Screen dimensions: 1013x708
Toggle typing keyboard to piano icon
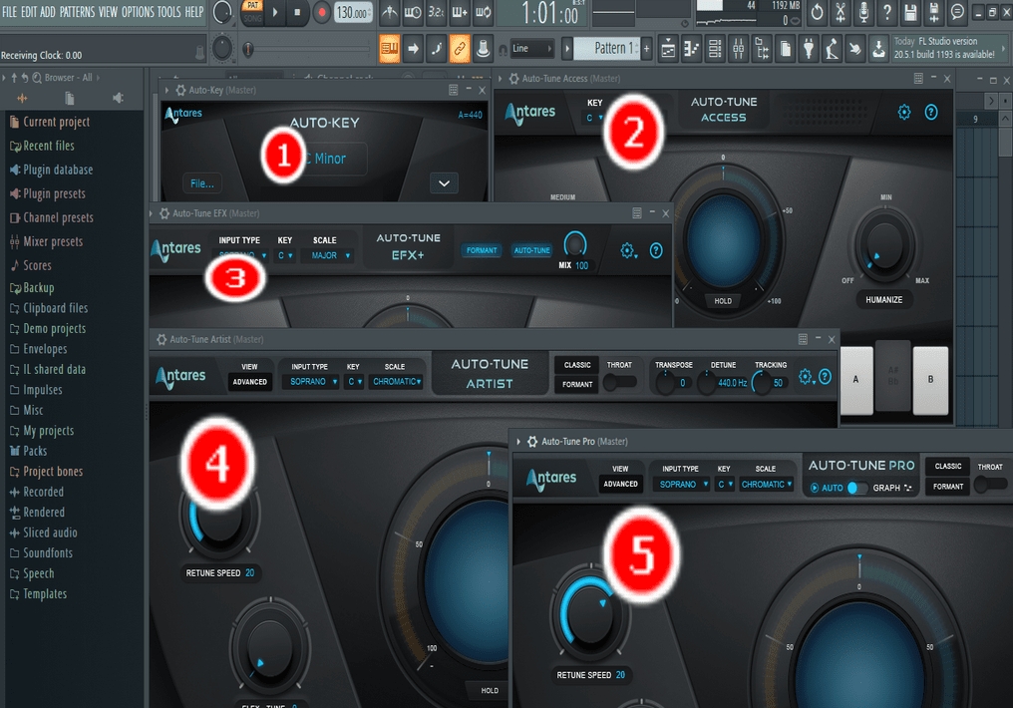click(390, 49)
